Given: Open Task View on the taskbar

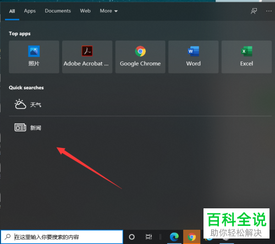Looking at the screenshot, I should [148, 237].
